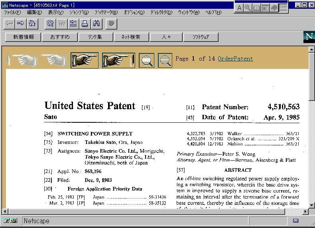Go forward using the right arrow icon

20,24
